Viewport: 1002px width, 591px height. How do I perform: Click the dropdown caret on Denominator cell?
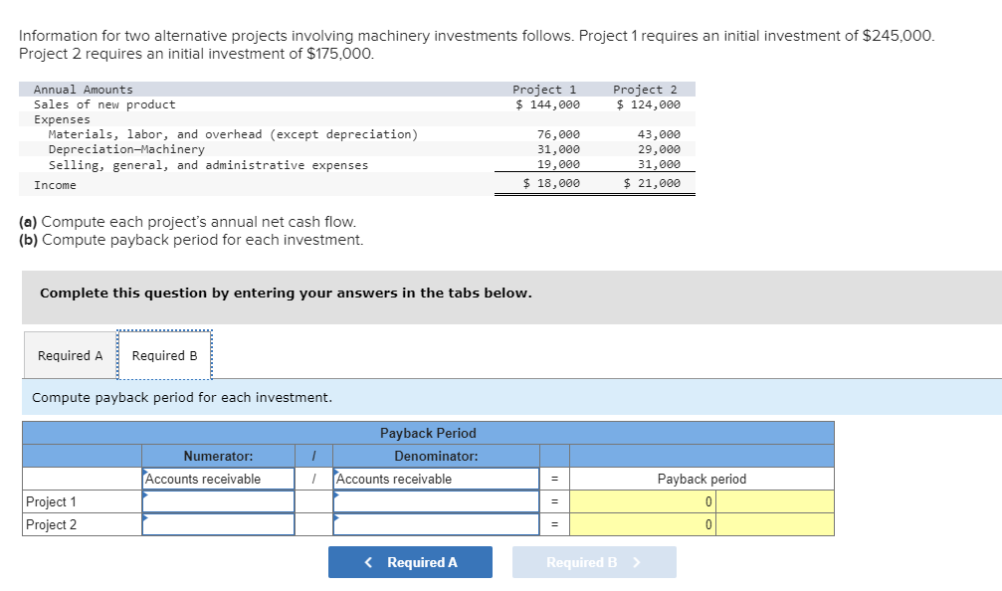click(x=337, y=472)
